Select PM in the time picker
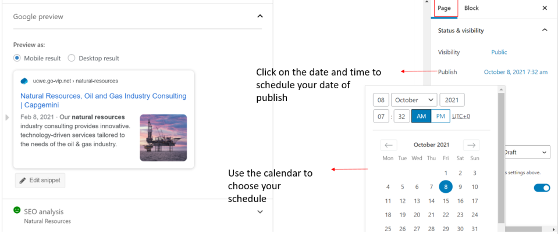 click(440, 116)
